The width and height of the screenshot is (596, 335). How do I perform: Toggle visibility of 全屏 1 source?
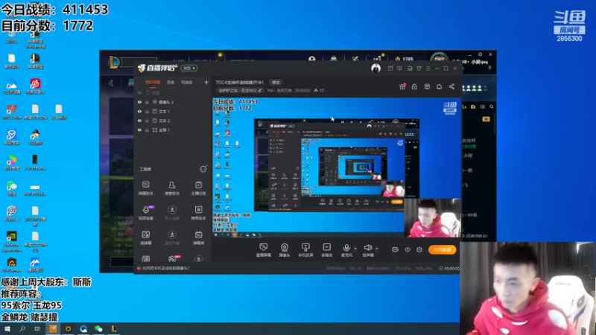coord(139,130)
